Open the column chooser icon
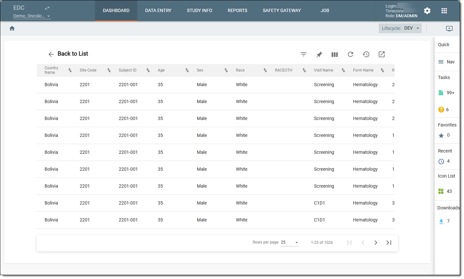 click(x=334, y=54)
